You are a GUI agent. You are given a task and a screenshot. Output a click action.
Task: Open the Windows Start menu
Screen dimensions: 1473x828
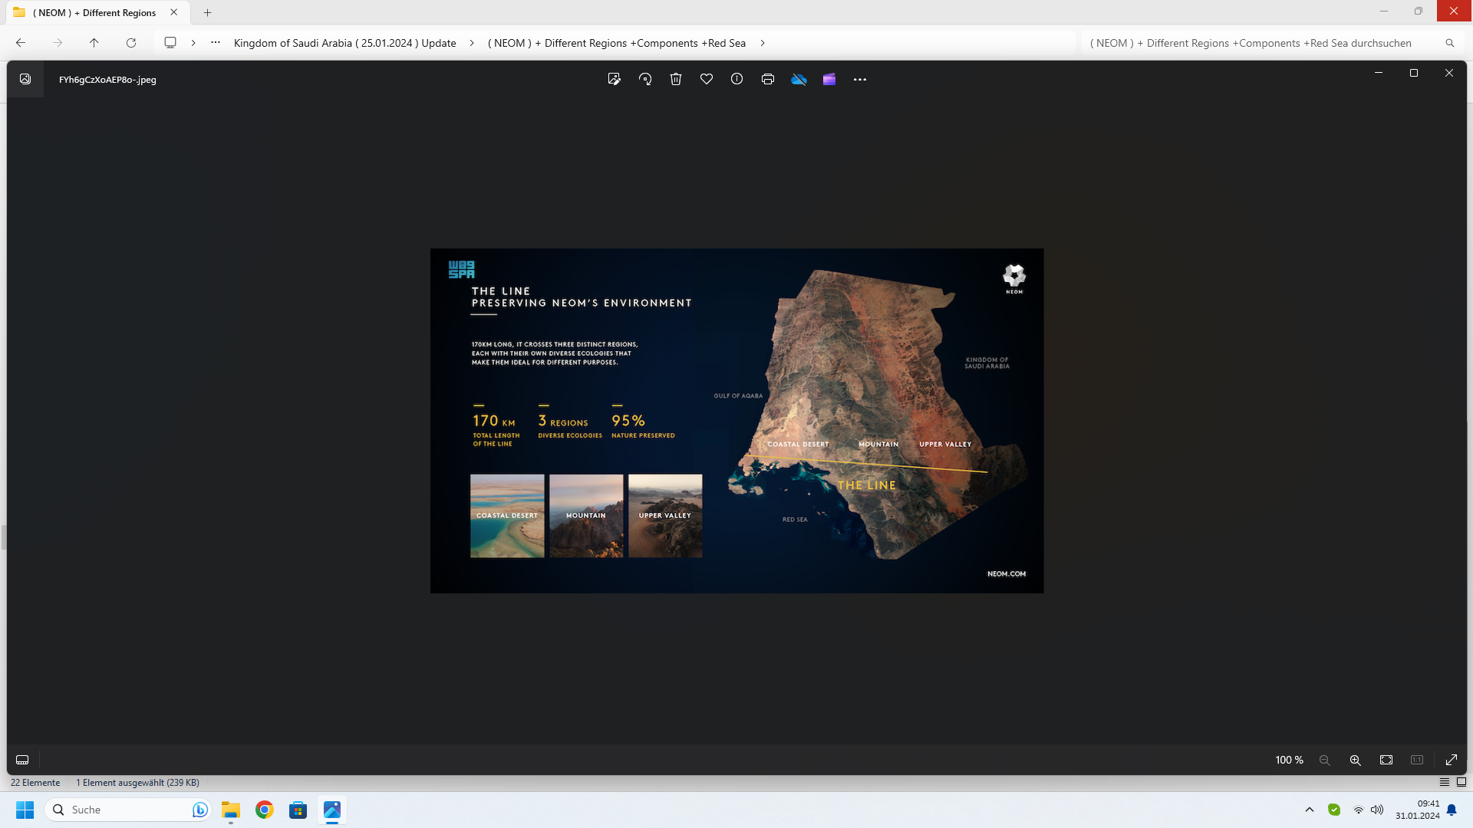[x=25, y=810]
